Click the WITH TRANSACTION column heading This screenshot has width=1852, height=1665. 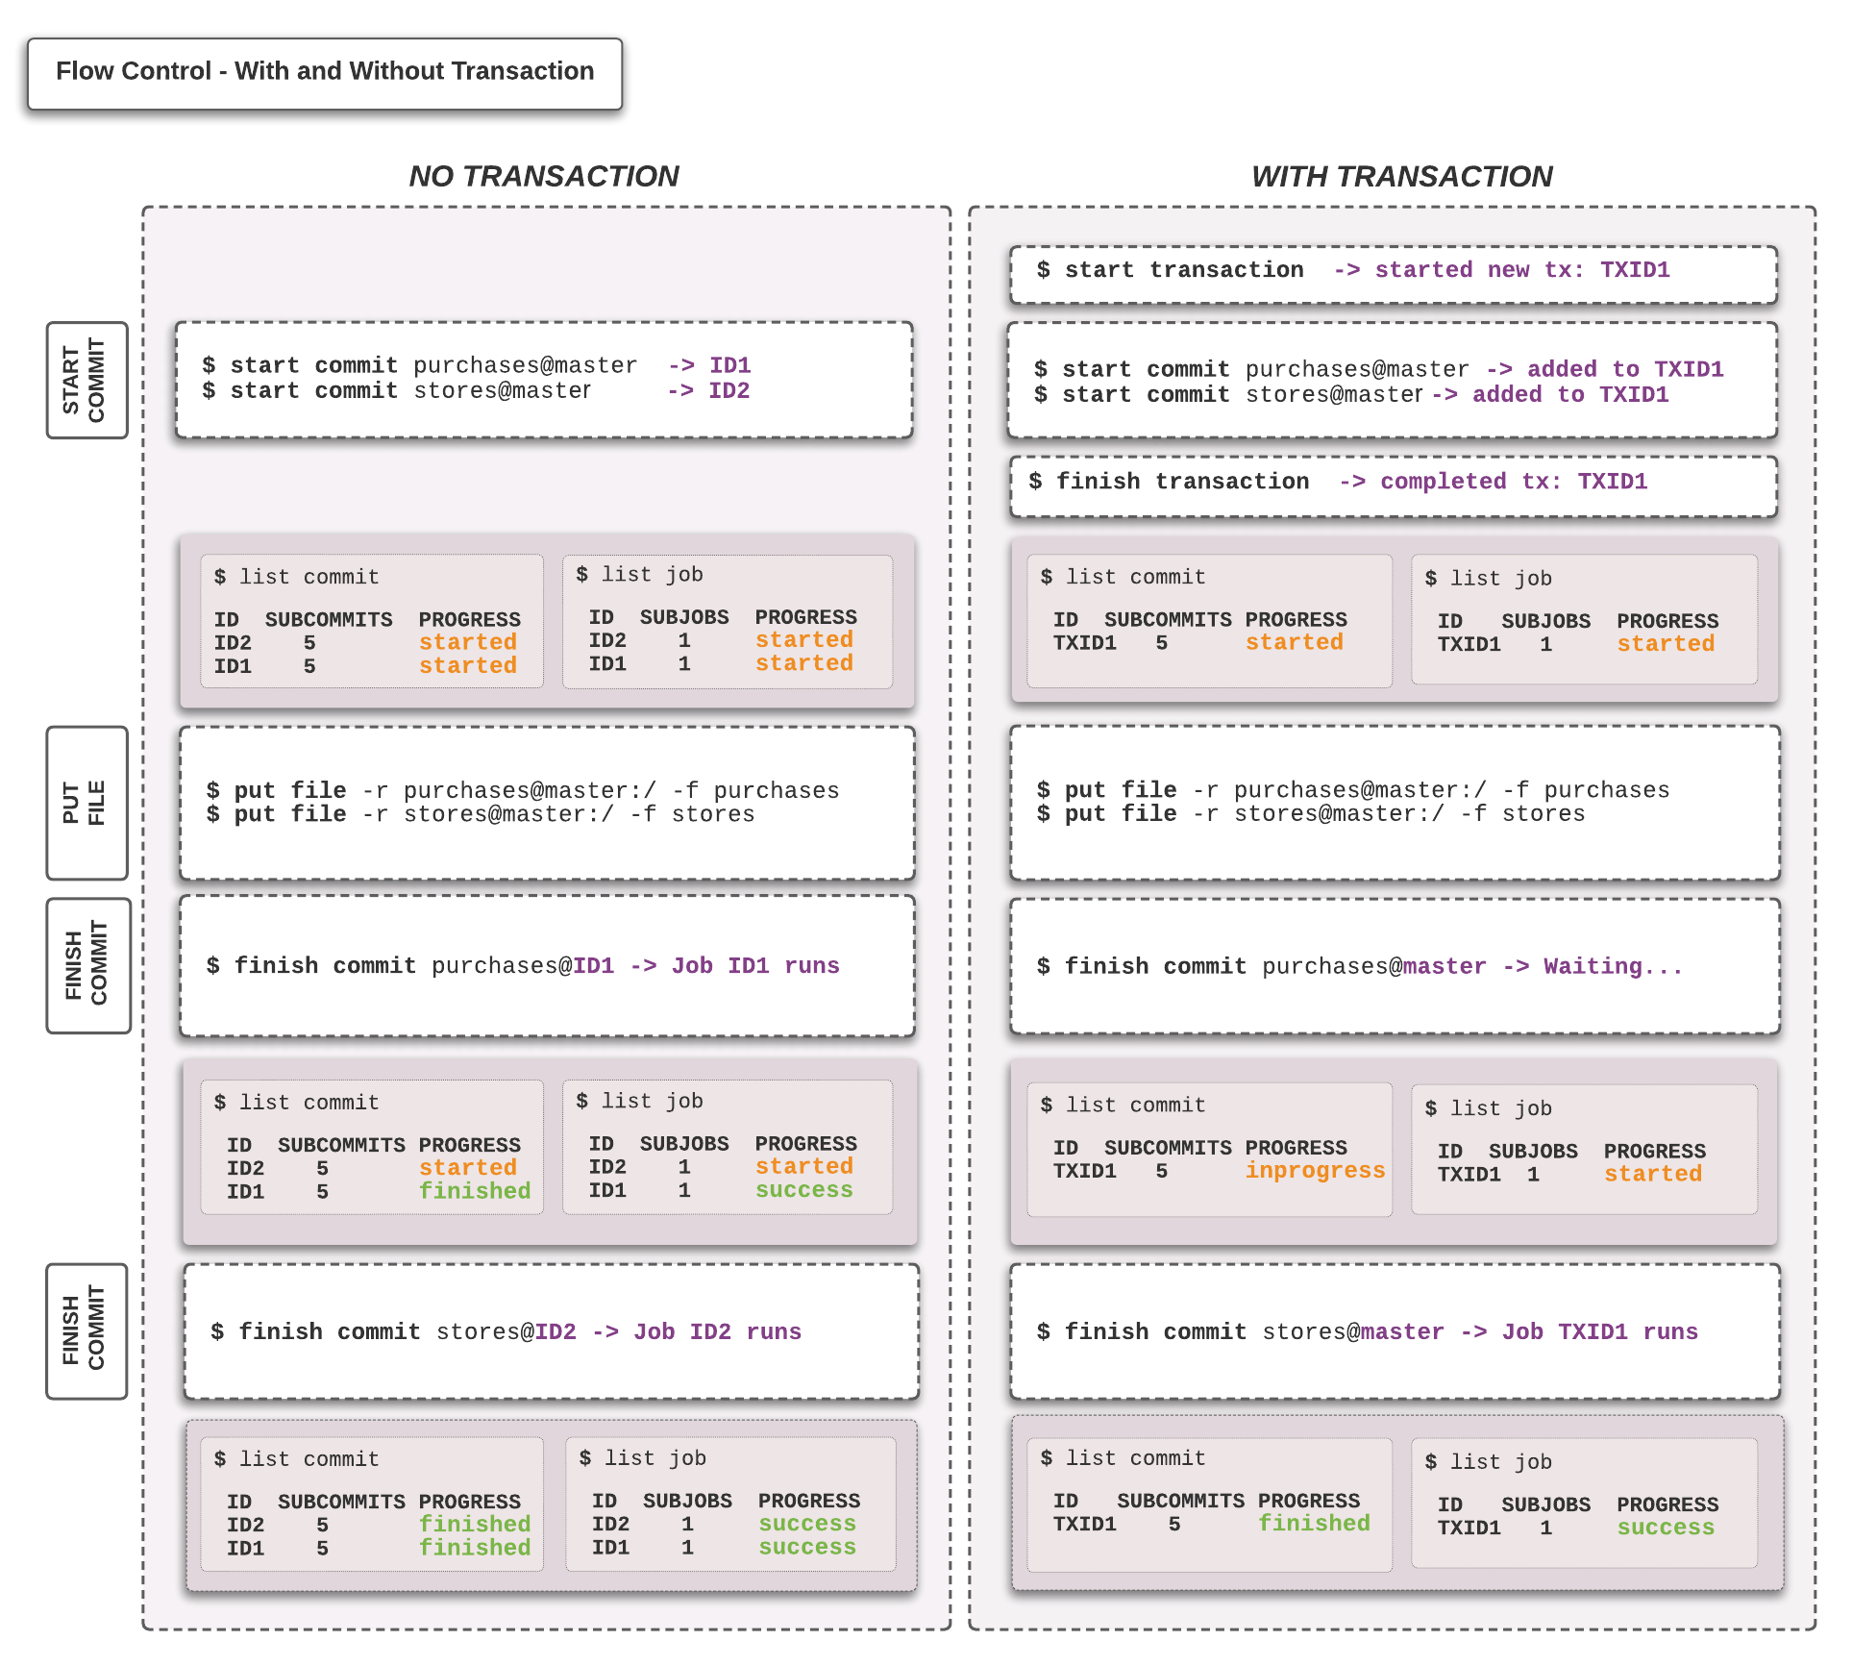click(1401, 177)
